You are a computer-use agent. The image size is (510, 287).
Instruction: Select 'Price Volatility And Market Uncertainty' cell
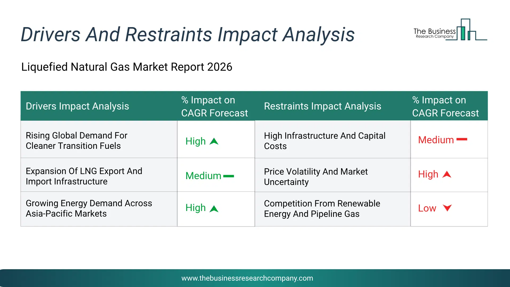(333, 175)
